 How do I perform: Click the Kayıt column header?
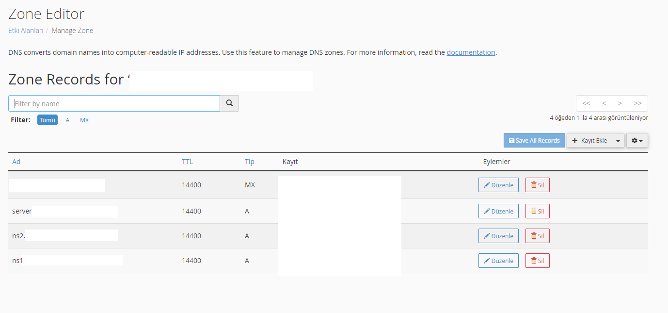click(290, 162)
